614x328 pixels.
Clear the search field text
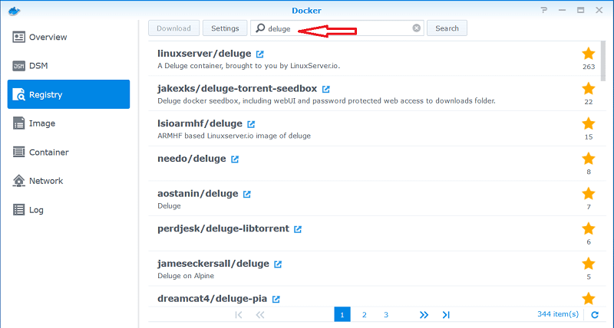click(x=417, y=28)
